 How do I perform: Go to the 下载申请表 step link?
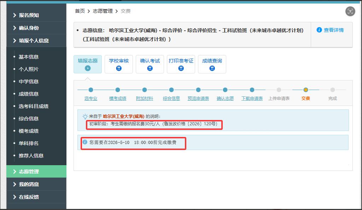252,98
